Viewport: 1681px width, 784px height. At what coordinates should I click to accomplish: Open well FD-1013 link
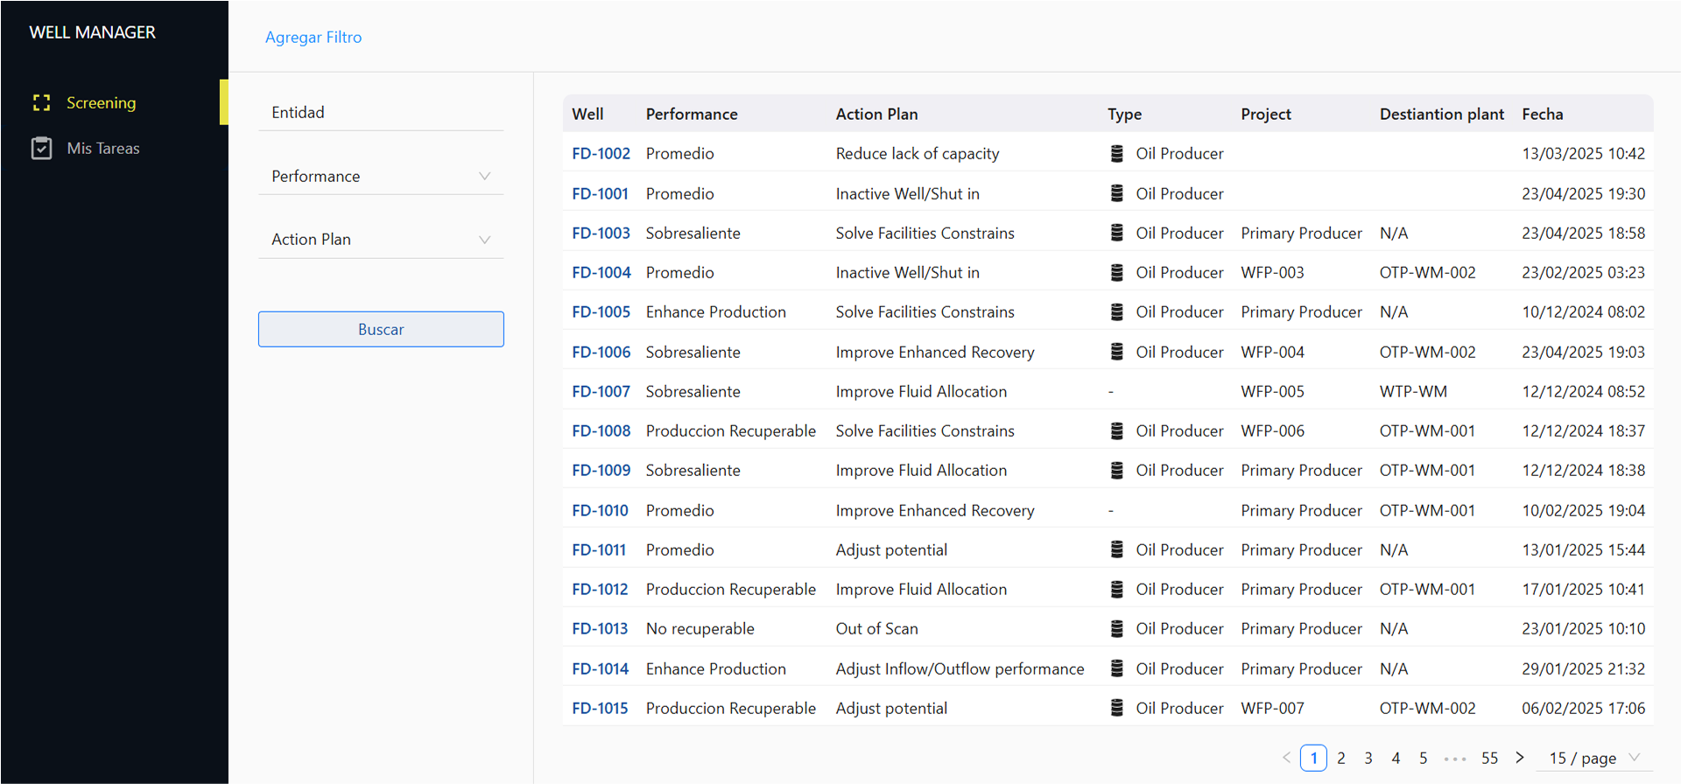pos(600,628)
